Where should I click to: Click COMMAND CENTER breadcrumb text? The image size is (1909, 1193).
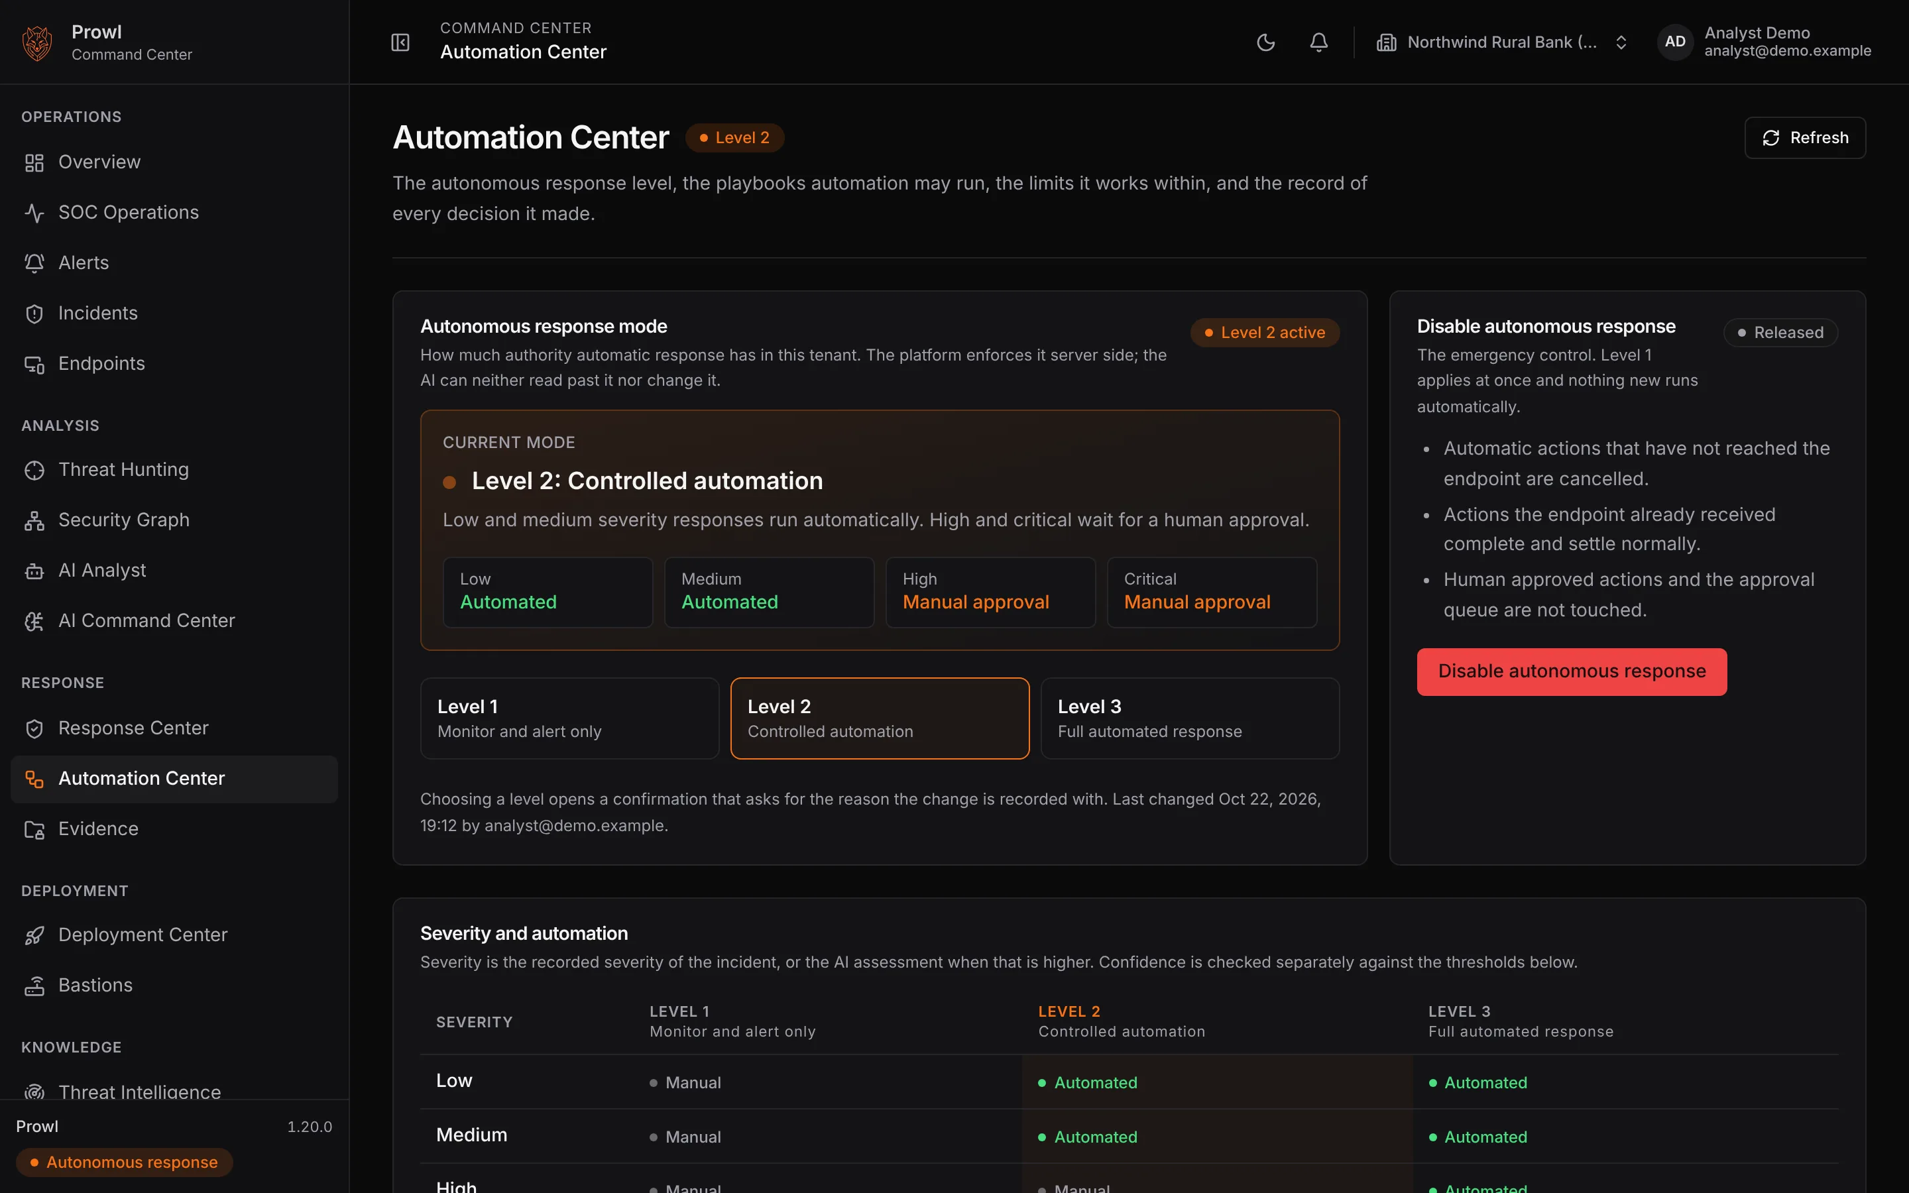(515, 28)
